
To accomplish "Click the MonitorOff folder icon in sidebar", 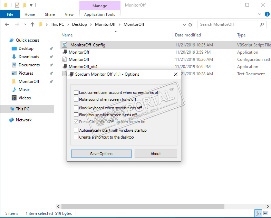I will [14, 81].
